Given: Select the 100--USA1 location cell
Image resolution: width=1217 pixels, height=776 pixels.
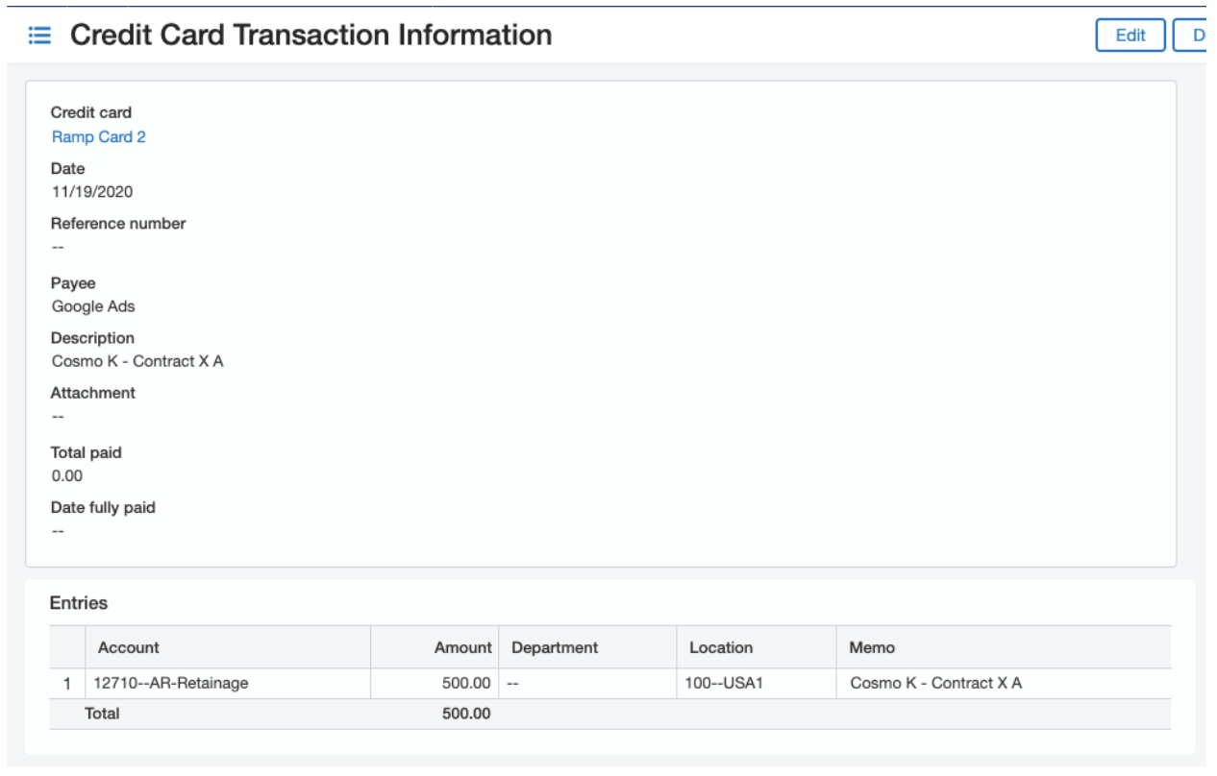Looking at the screenshot, I should tap(757, 684).
